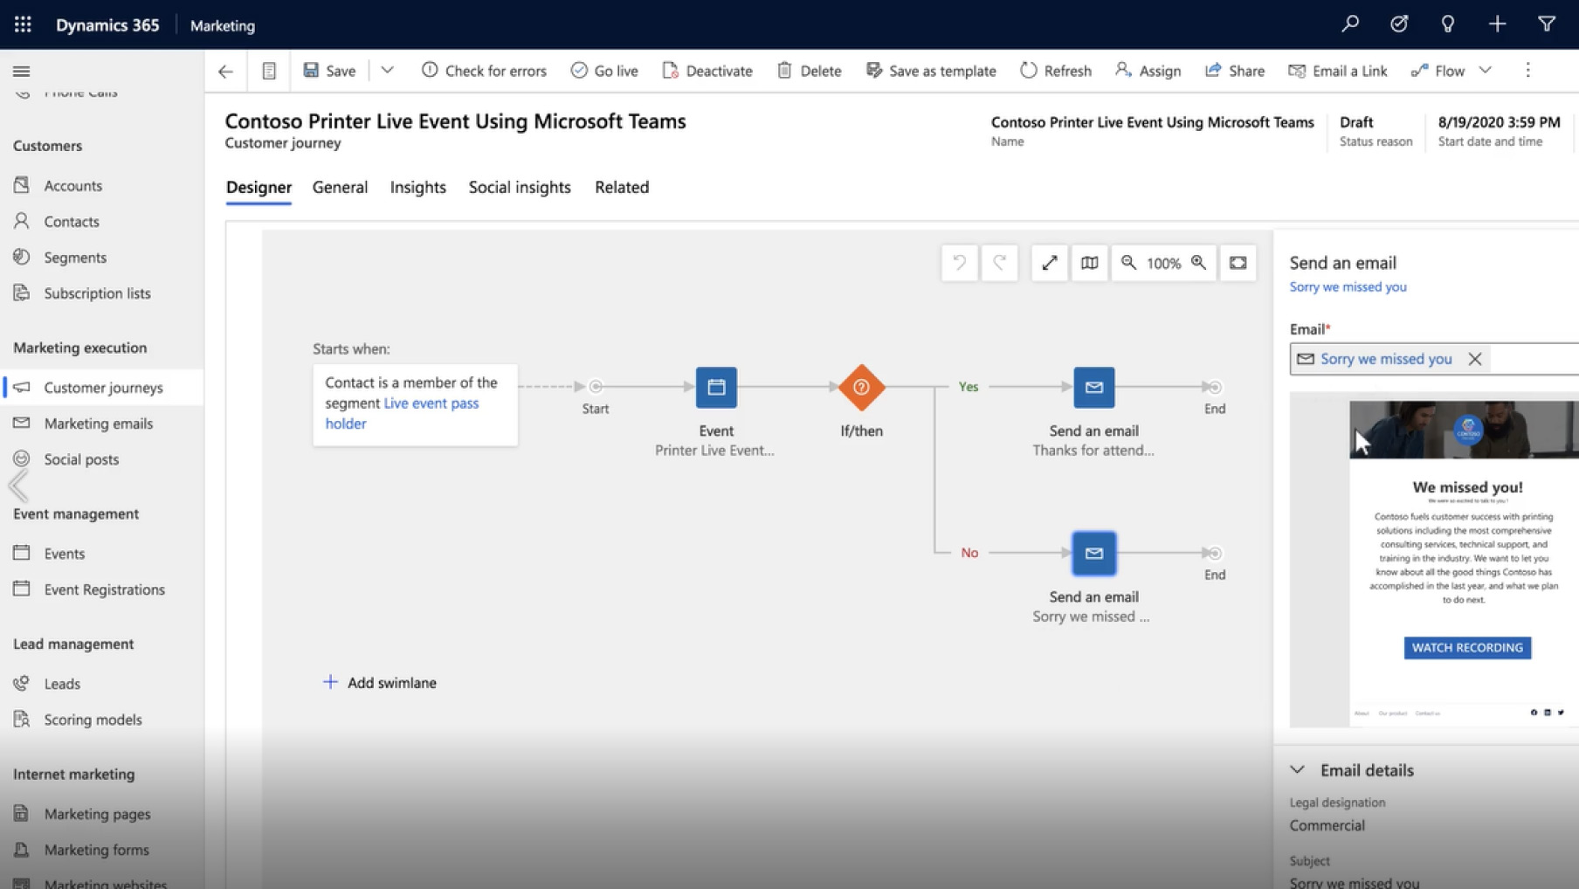Viewport: 1579px width, 889px height.
Task: Click the zoom out magnifier icon
Action: click(1128, 263)
